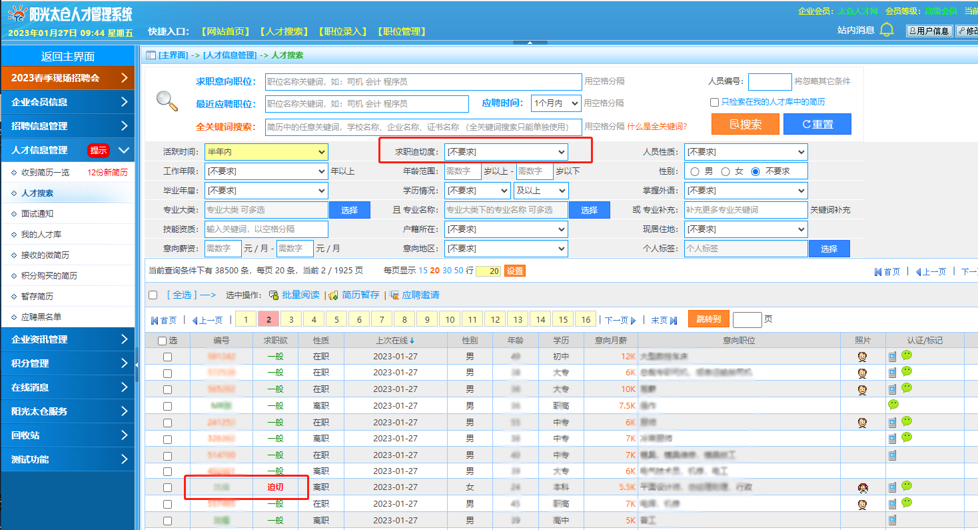Go to page 5 in pagination
Viewport: 978px width, 530px height.
tap(336, 320)
